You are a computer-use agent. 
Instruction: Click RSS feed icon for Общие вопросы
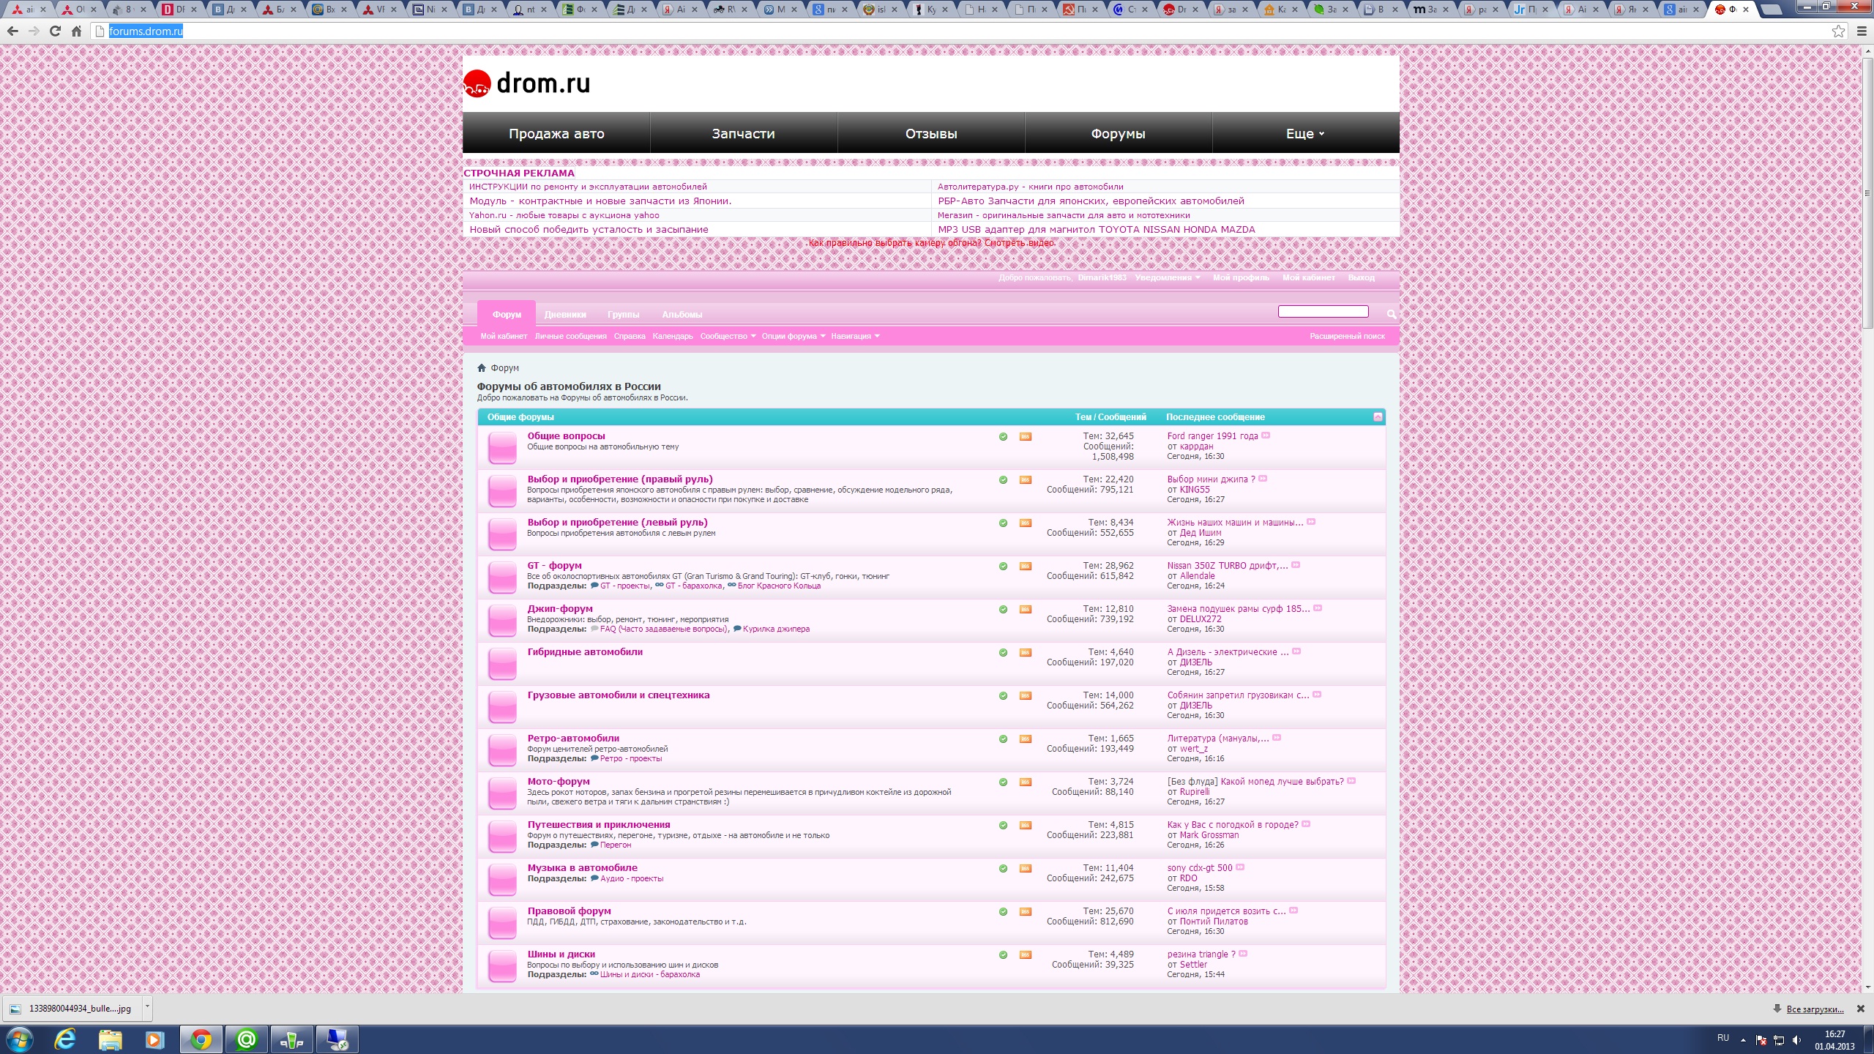tap(1025, 437)
